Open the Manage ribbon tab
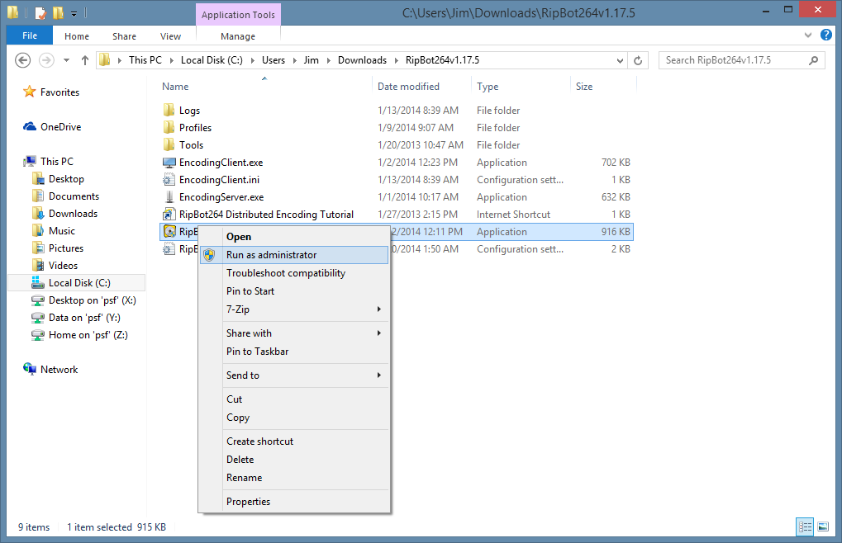The width and height of the screenshot is (842, 543). [238, 36]
